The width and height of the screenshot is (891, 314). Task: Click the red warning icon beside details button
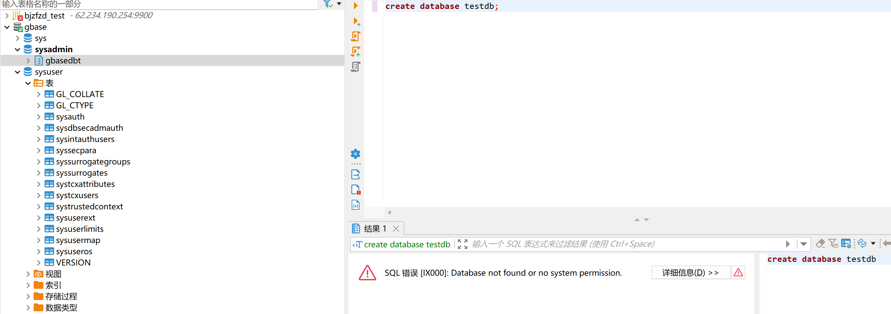[738, 273]
